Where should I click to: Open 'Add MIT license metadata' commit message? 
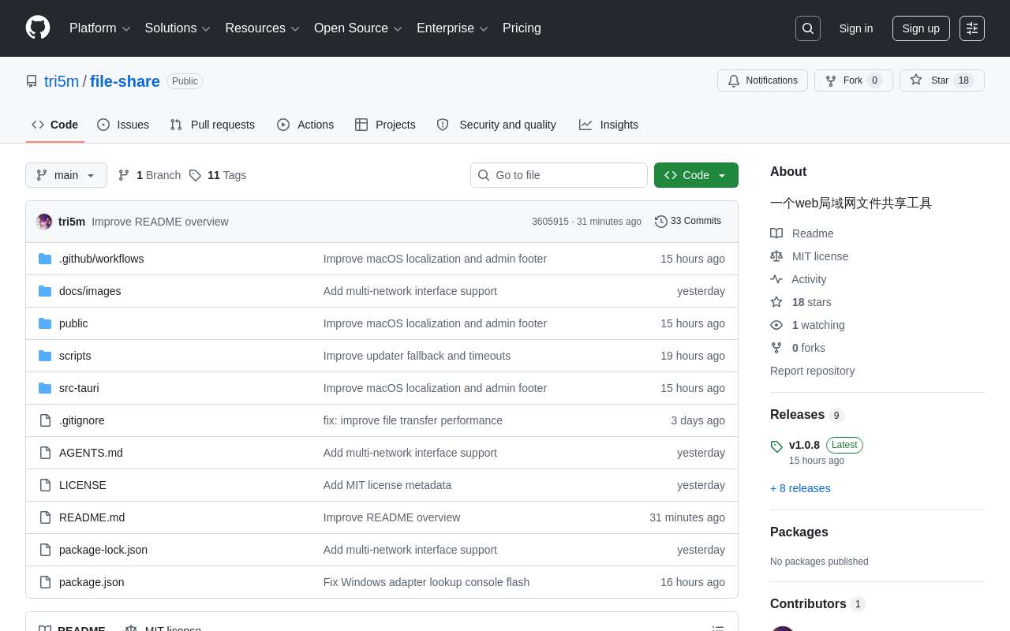pos(387,485)
